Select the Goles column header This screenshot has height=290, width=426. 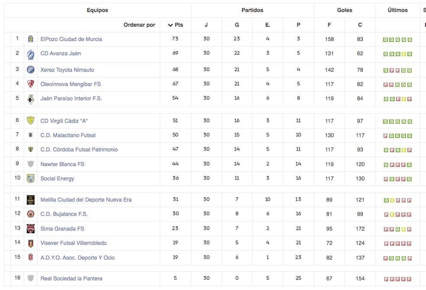click(344, 10)
